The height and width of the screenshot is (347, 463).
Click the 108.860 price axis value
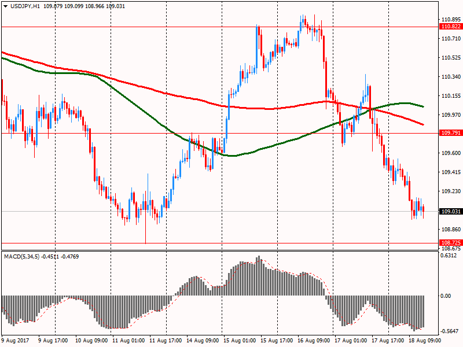451,229
